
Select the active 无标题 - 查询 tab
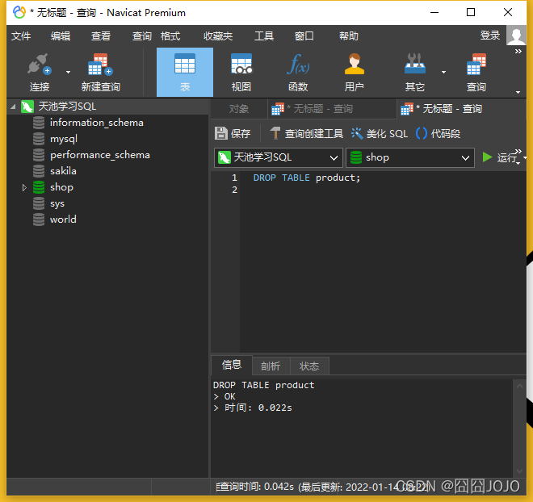tap(462, 109)
